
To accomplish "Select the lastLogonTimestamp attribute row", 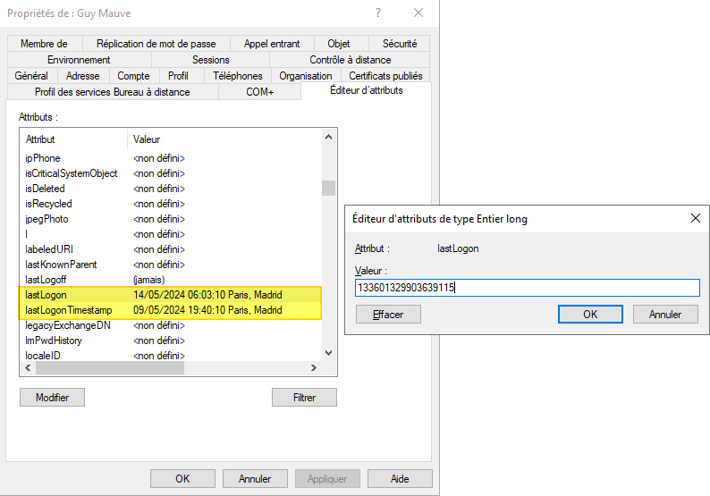I will tap(171, 310).
